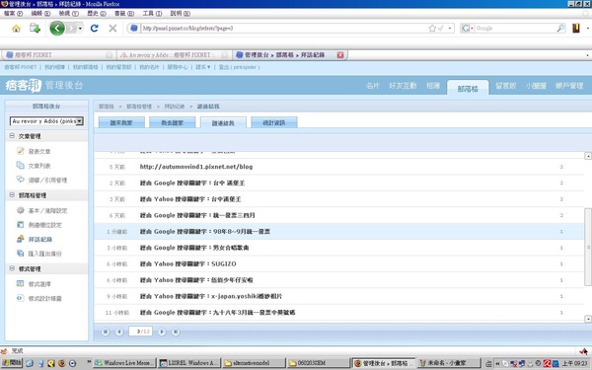This screenshot has height=370, width=592.
Task: Open the 工具 (Tools) menu
Action: pos(152,14)
